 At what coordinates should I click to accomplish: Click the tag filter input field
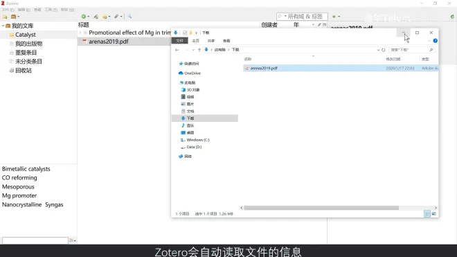point(35,240)
